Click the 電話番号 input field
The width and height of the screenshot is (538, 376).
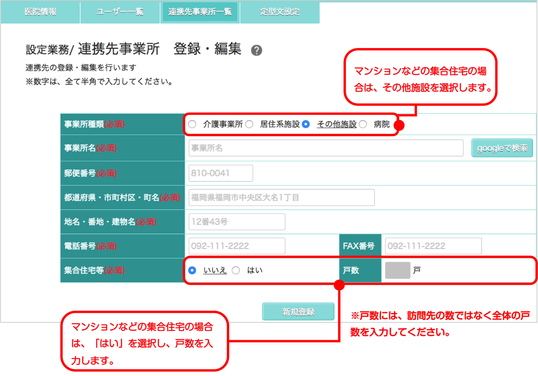pyautogui.click(x=237, y=246)
